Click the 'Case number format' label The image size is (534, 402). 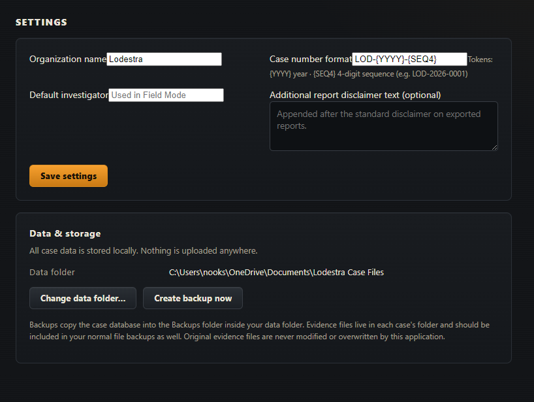tap(311, 59)
